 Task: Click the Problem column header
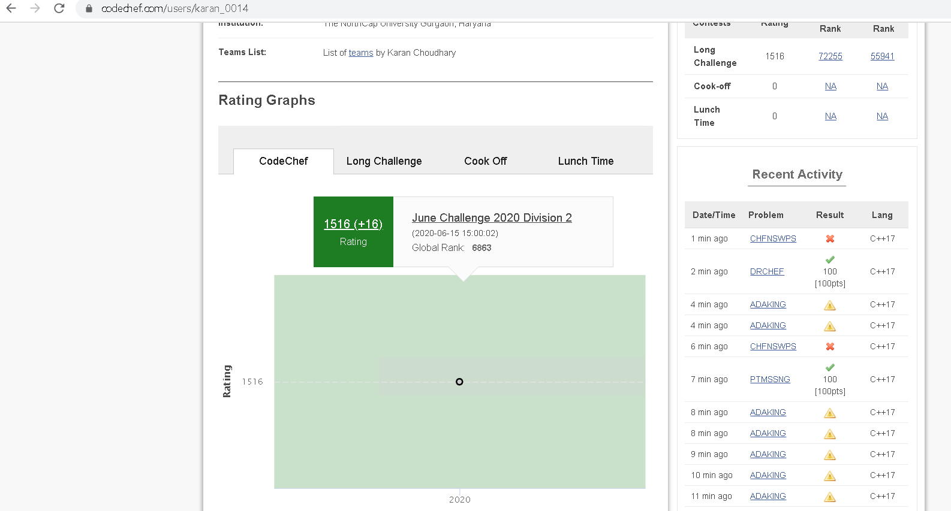point(766,215)
